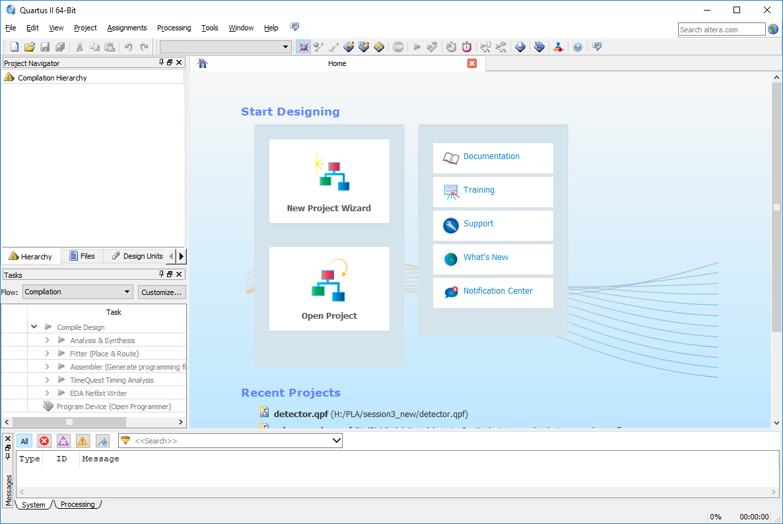
Task: Launch the New Project Wizard
Action: 329,181
